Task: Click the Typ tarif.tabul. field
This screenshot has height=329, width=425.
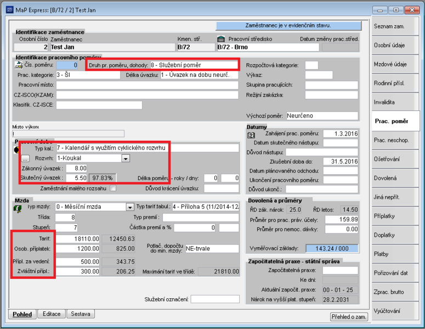Action: click(x=206, y=207)
